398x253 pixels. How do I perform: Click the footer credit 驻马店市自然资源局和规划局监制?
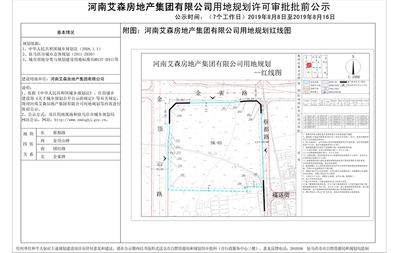point(338,249)
